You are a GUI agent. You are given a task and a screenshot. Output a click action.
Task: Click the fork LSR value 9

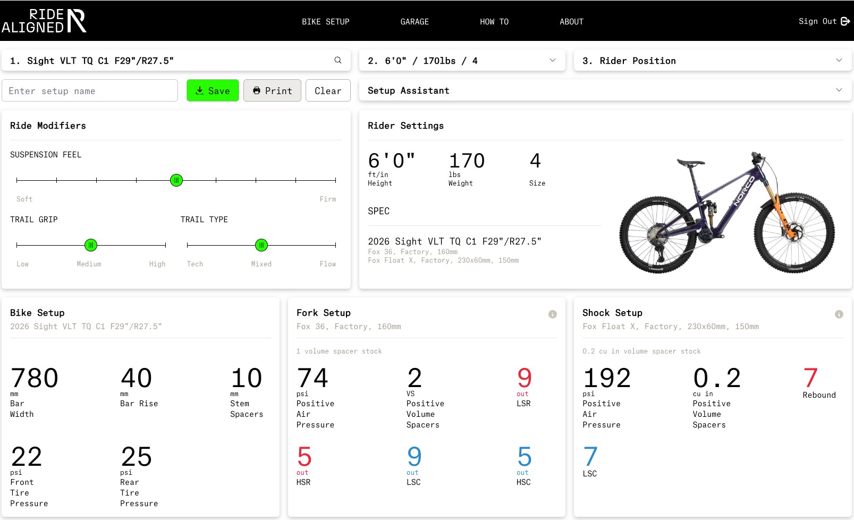tap(525, 378)
